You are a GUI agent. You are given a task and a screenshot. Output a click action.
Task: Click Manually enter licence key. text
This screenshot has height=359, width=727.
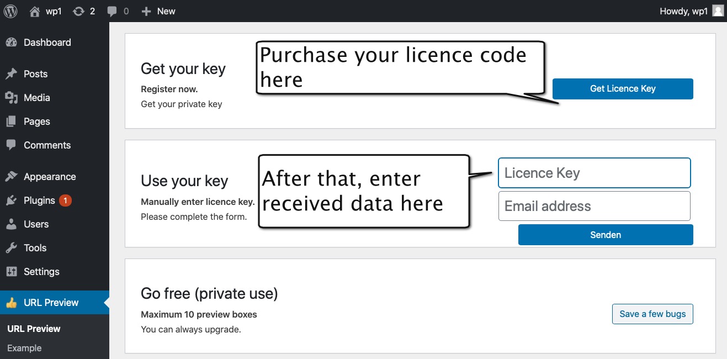198,202
